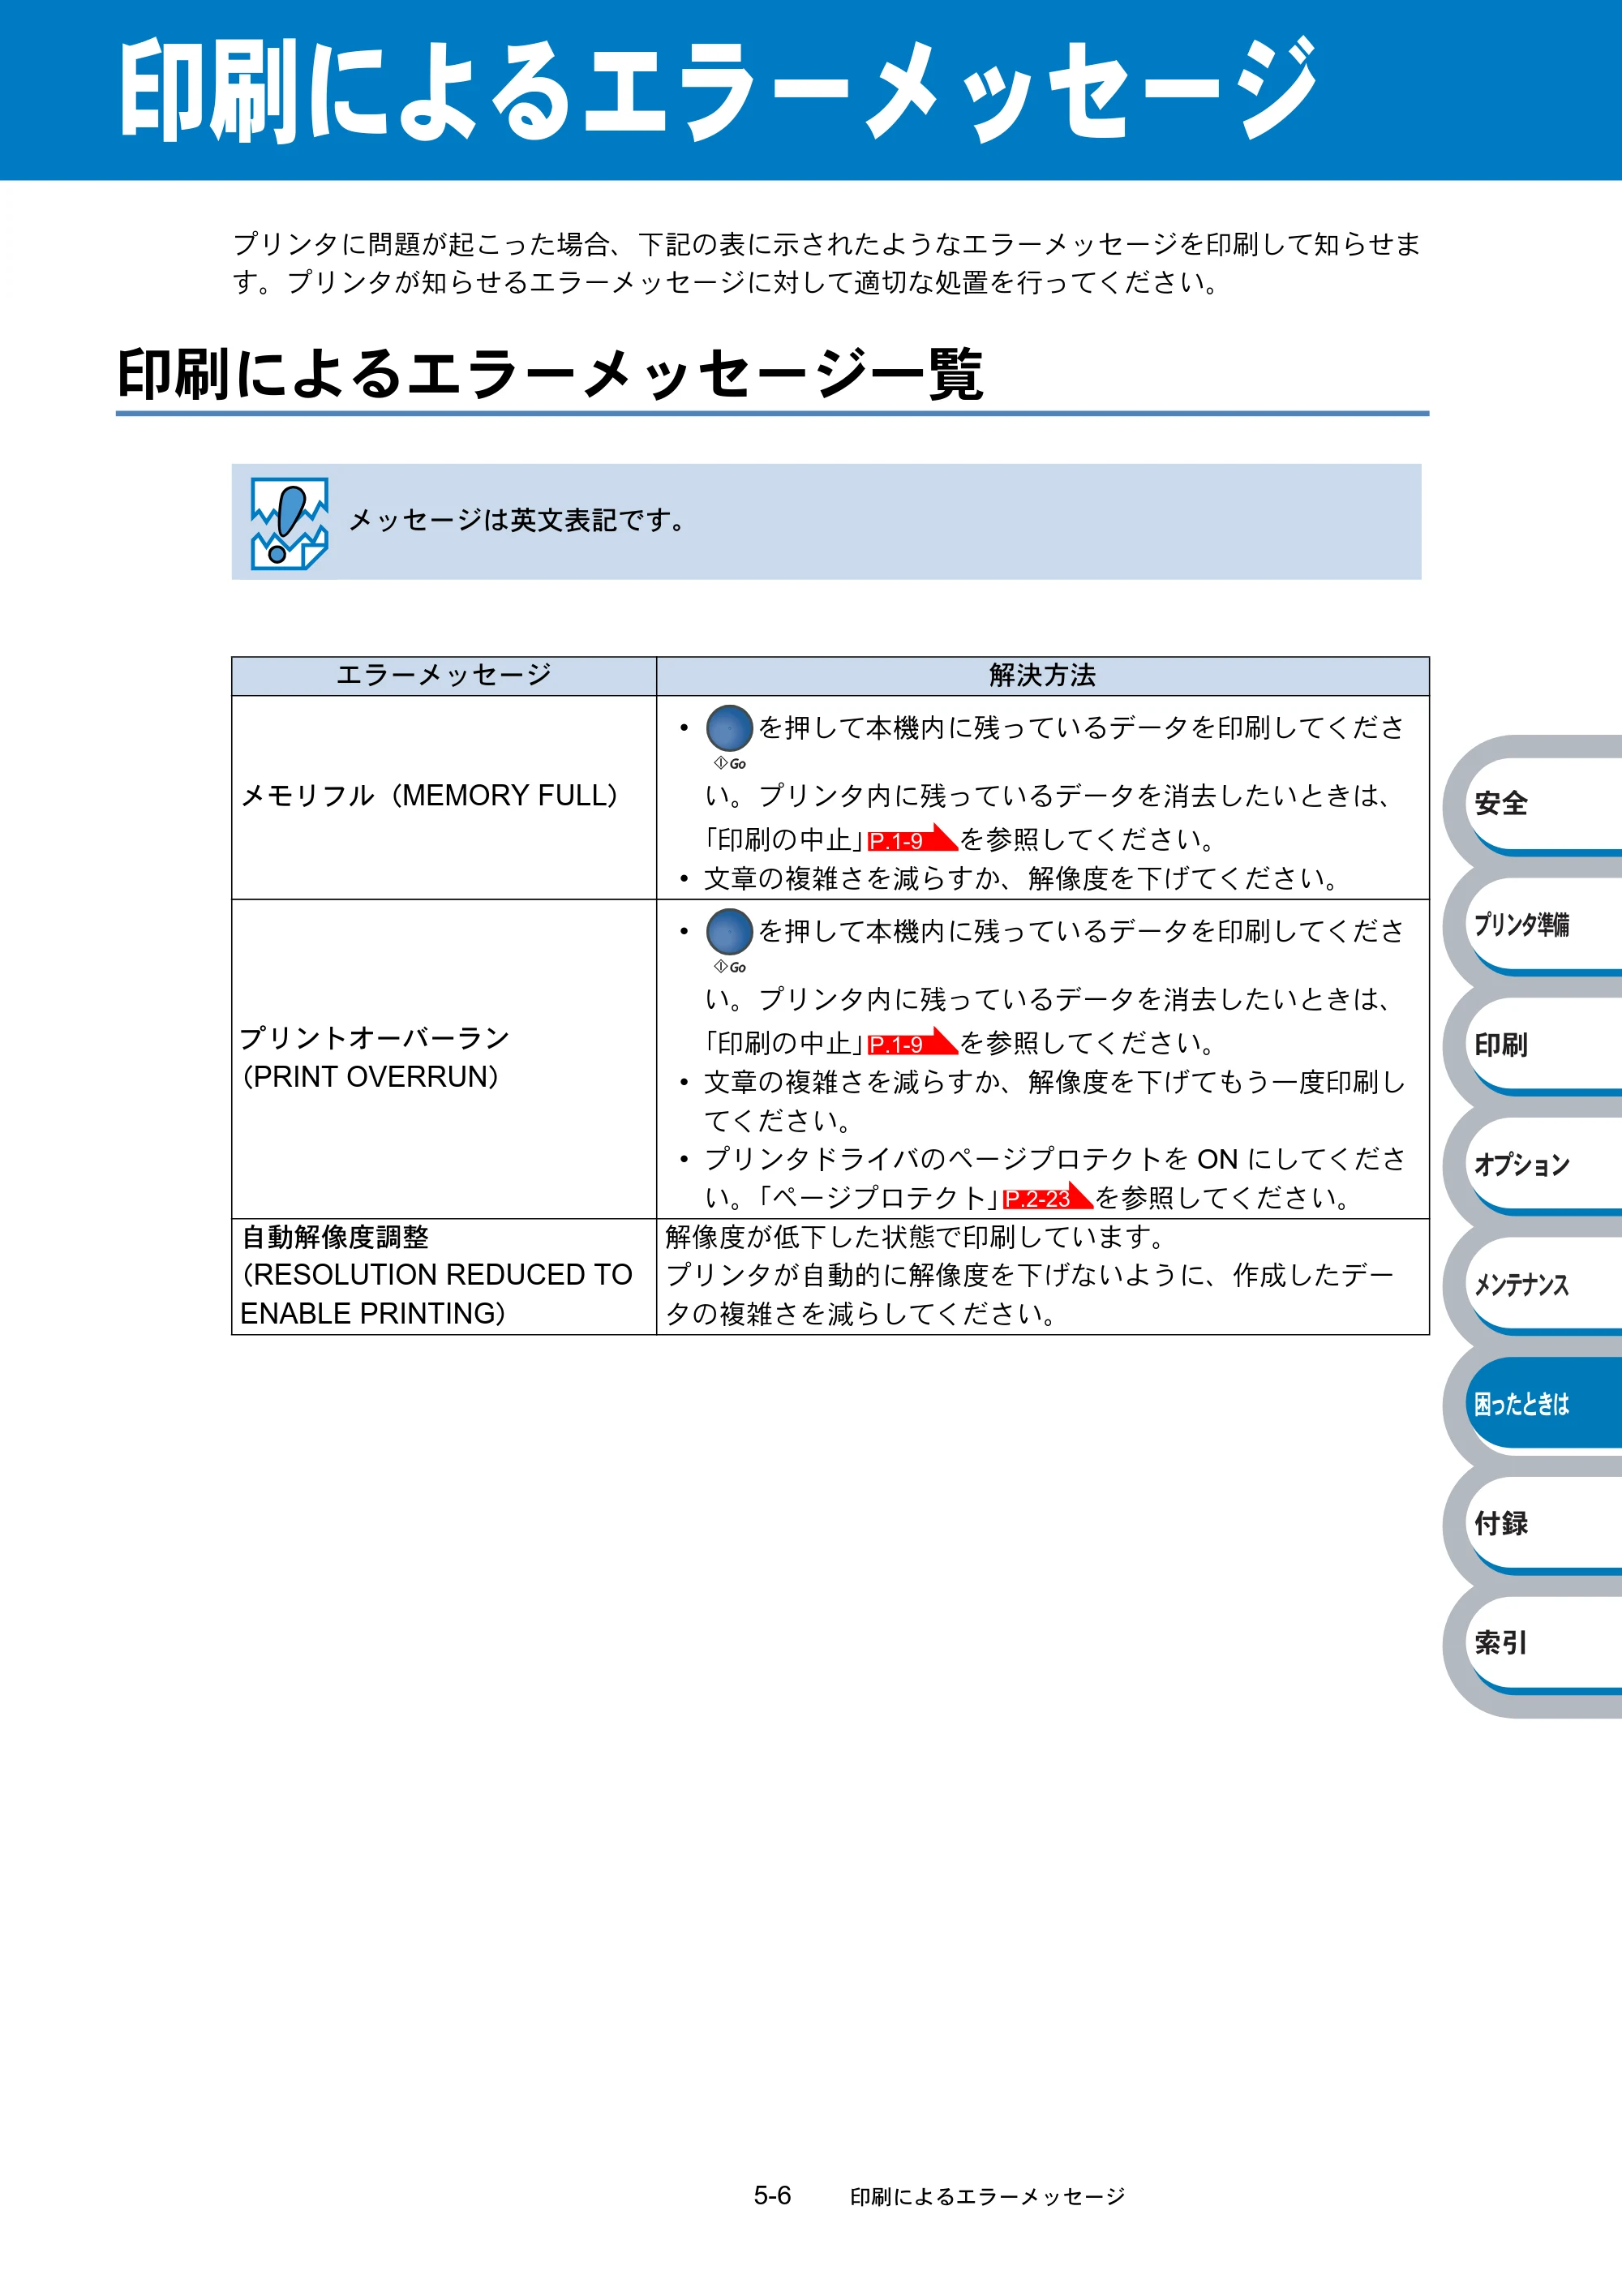Click the large page banner title
Viewport: 1622px width, 2296px height.
click(718, 91)
